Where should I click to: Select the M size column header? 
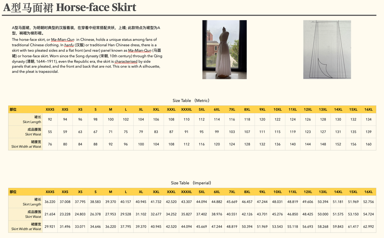click(x=110, y=109)
